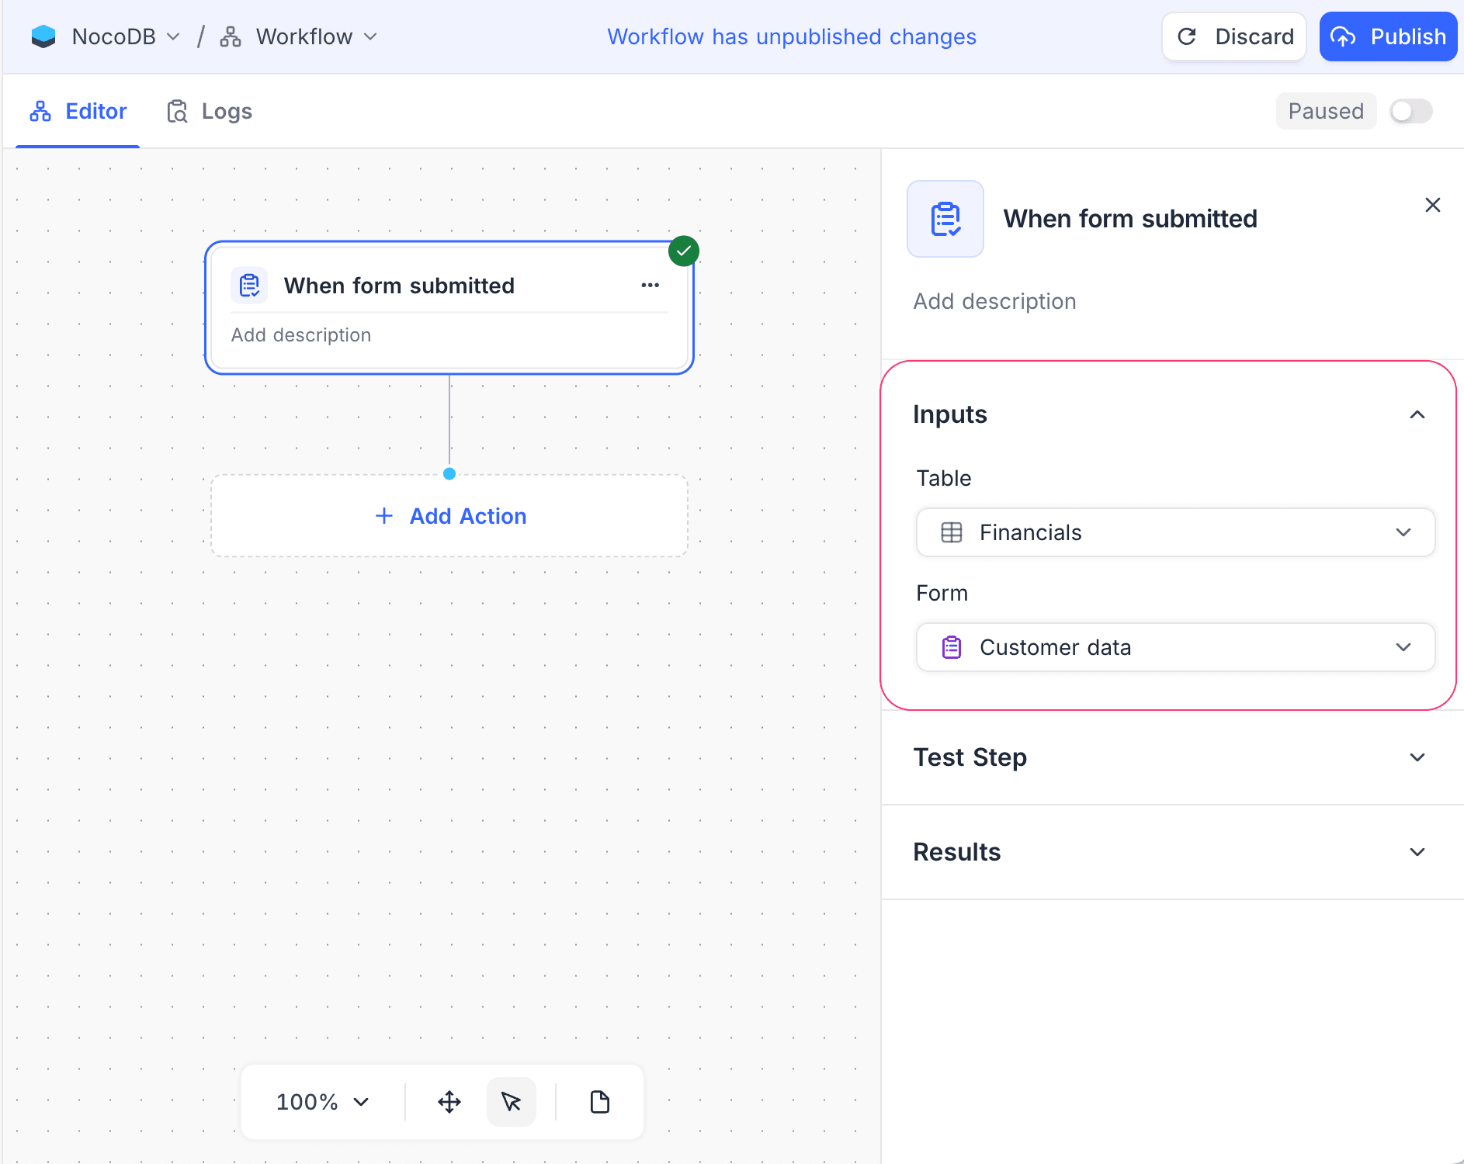This screenshot has width=1464, height=1164.
Task: Click the document icon in the bottom toolbar
Action: pos(598,1102)
